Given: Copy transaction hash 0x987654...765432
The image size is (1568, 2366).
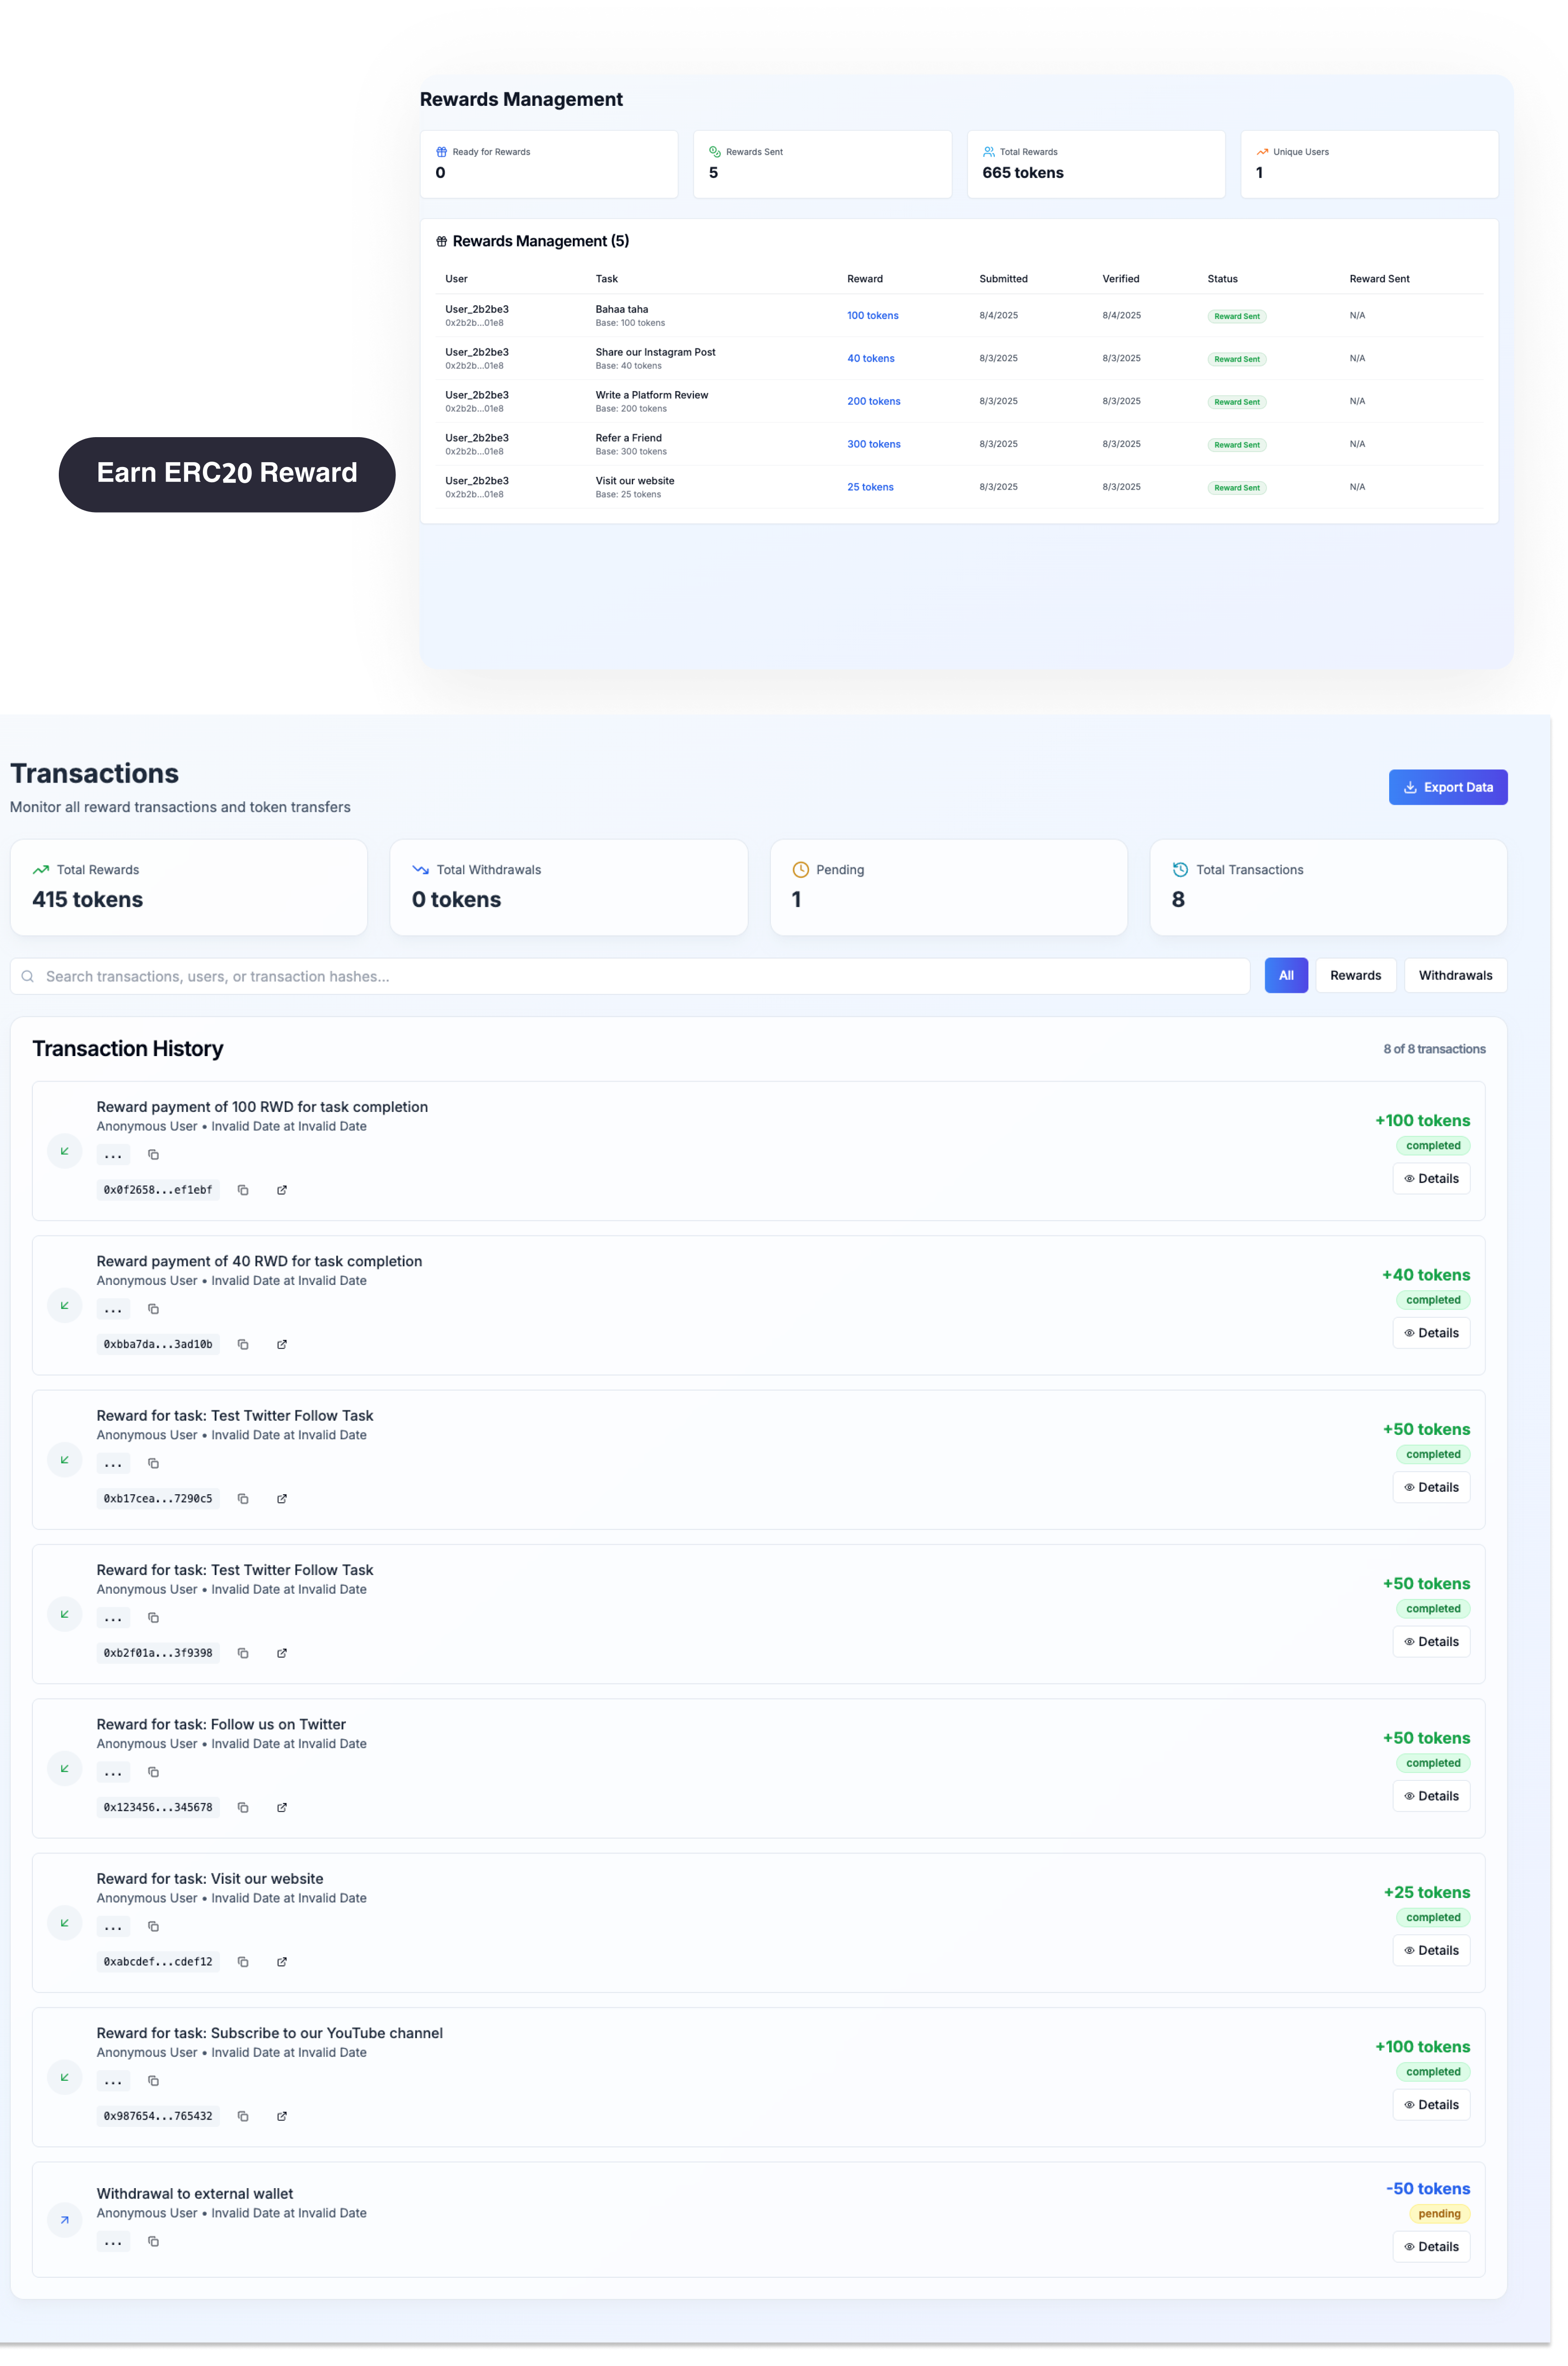Looking at the screenshot, I should (x=243, y=2116).
